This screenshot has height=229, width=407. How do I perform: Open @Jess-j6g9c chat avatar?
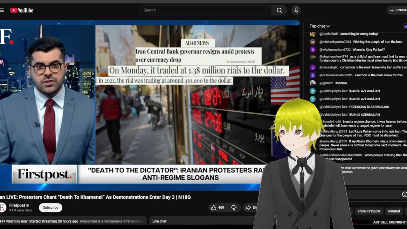click(313, 67)
